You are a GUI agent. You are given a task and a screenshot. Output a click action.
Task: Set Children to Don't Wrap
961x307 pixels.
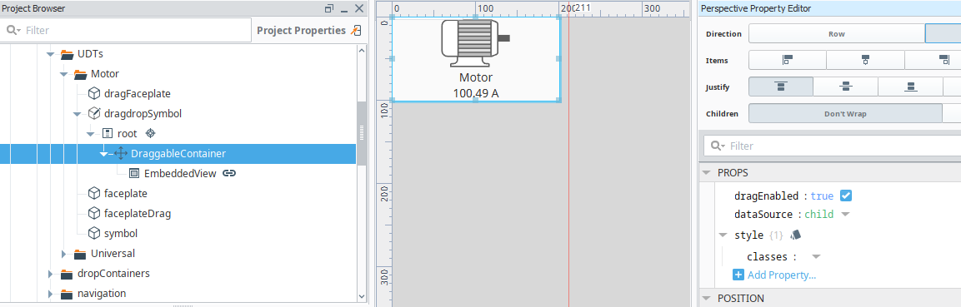(x=845, y=114)
